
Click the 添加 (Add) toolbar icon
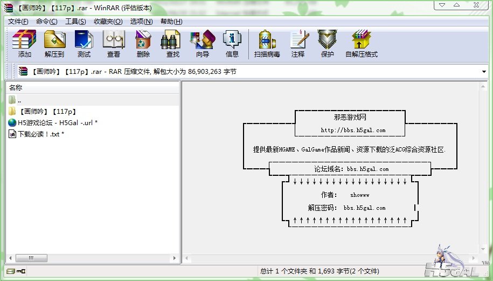click(24, 43)
